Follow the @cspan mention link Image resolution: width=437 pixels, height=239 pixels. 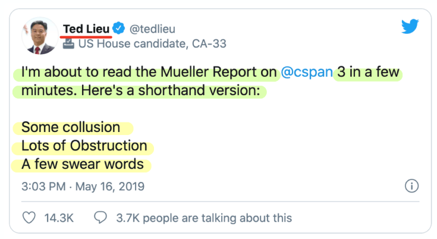click(x=306, y=74)
